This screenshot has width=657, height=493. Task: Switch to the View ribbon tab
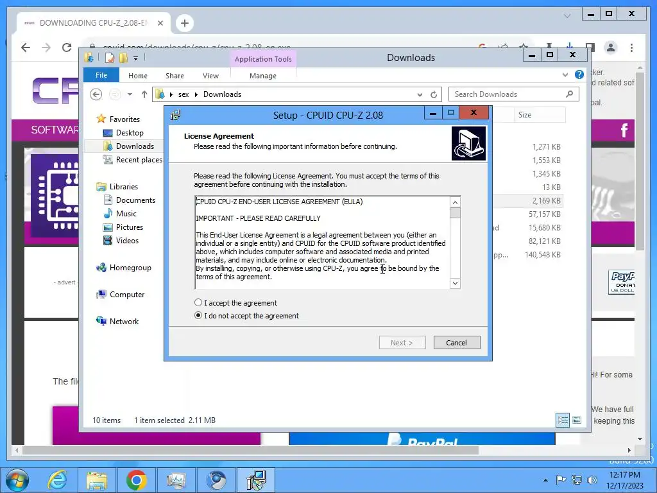[x=210, y=76]
